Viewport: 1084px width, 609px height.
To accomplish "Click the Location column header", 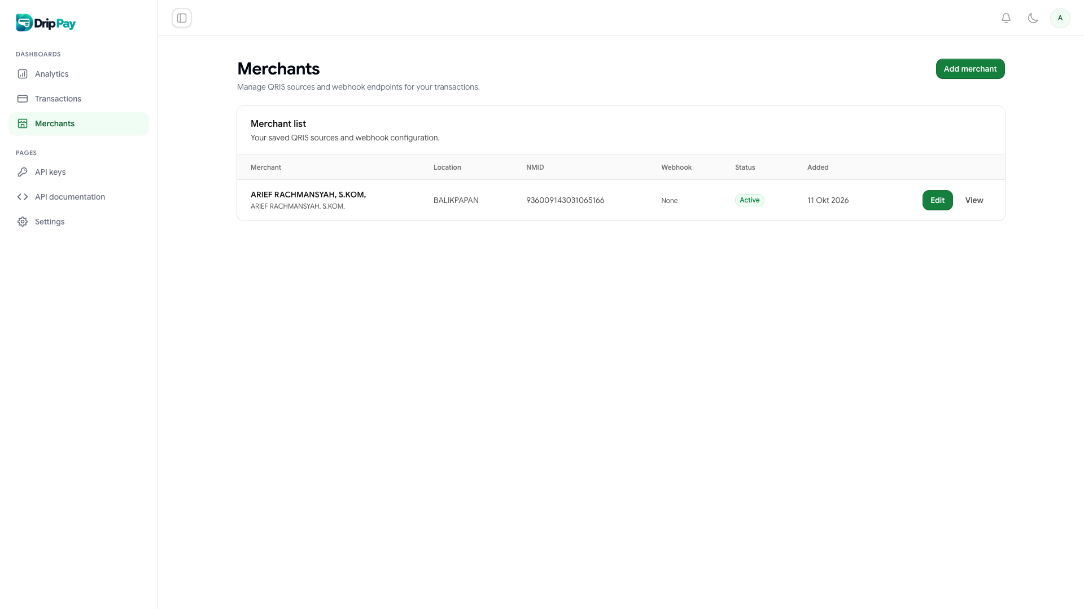I will pyautogui.click(x=447, y=167).
